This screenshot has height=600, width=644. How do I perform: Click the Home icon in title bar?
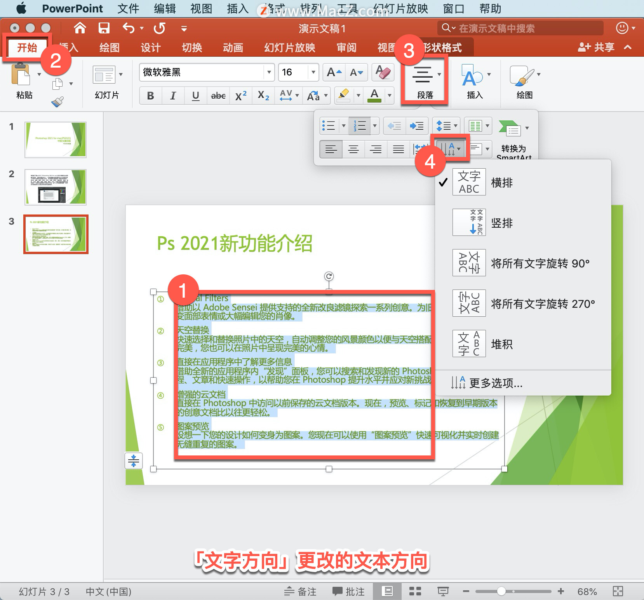click(80, 28)
